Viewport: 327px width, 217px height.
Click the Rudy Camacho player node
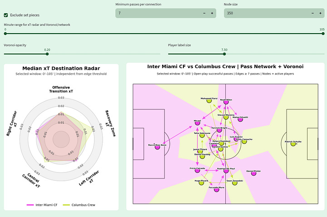[244, 142]
